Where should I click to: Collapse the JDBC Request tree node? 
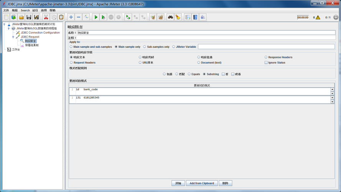[x=13, y=37]
